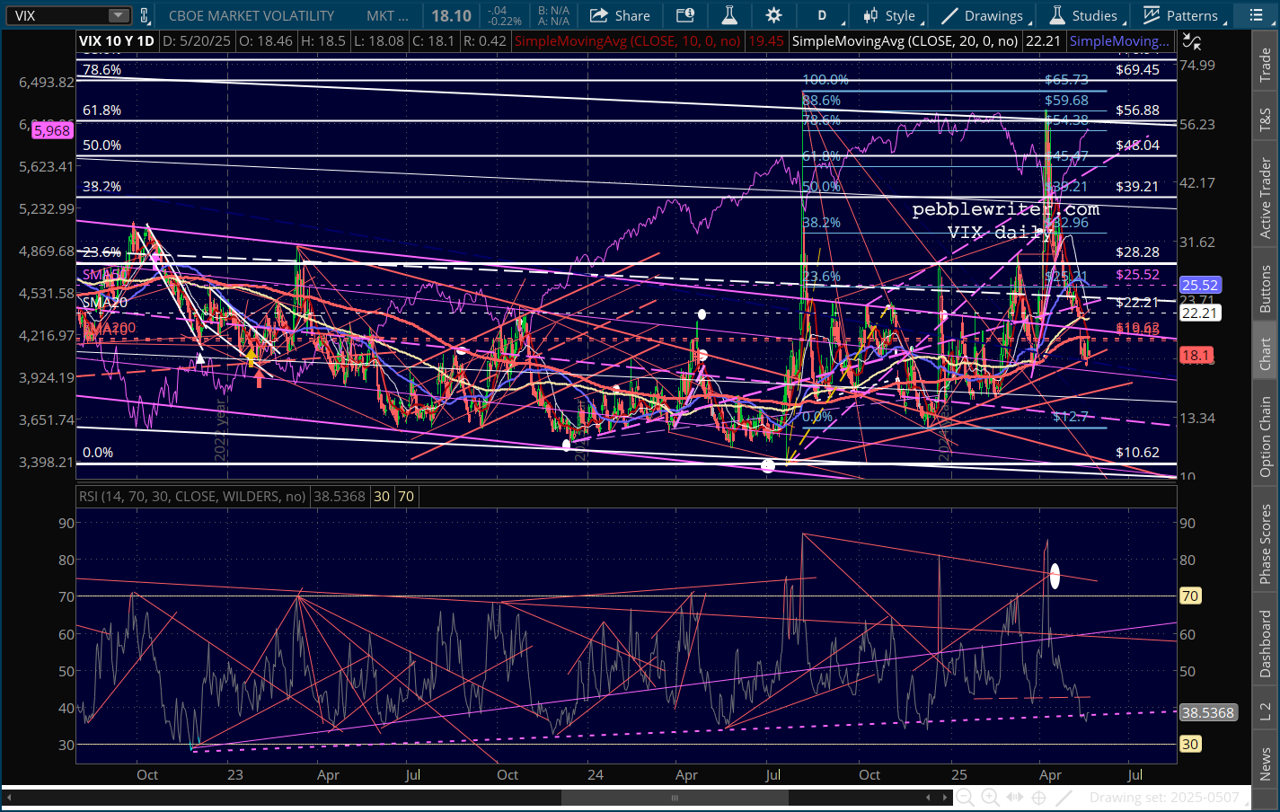Screen dimensions: 1280x812
Task: Click the symbol link icon beside VIX
Action: [145, 15]
